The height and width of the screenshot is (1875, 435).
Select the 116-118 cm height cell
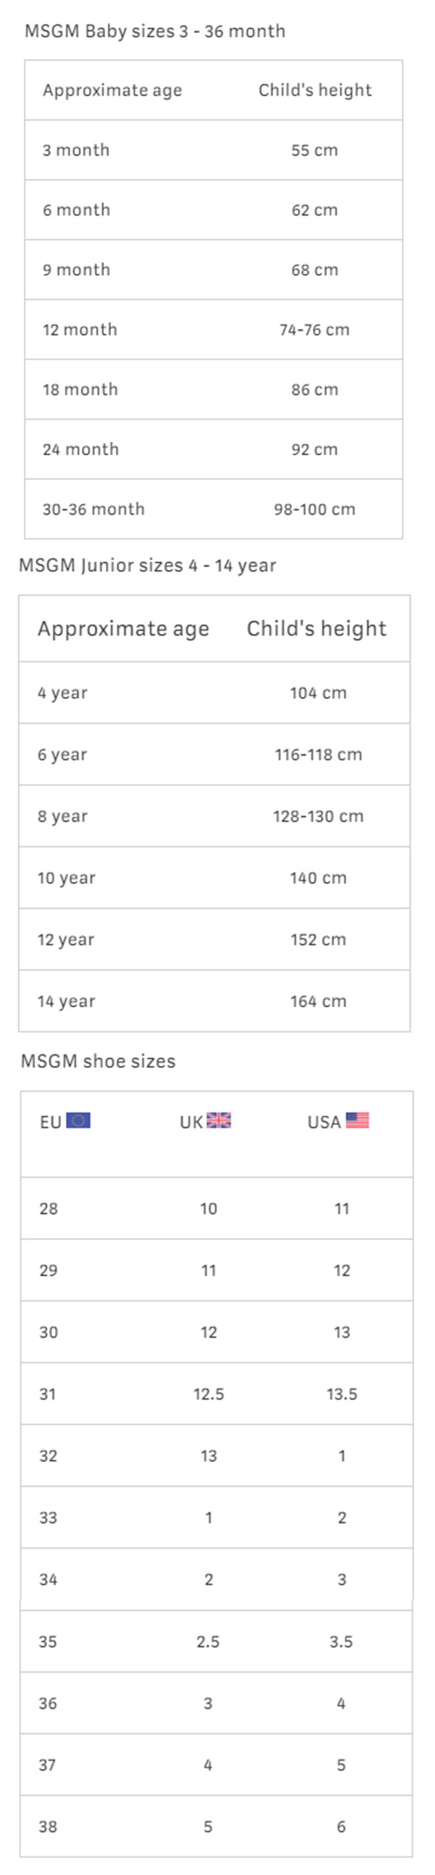coord(318,755)
